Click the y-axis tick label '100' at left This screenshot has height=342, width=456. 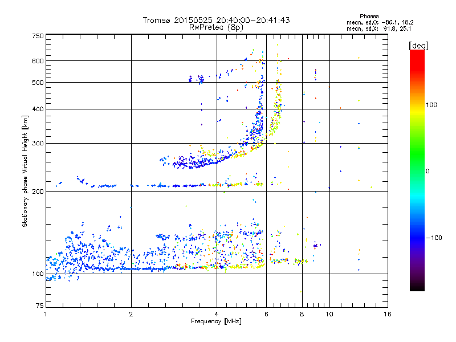tap(38, 274)
